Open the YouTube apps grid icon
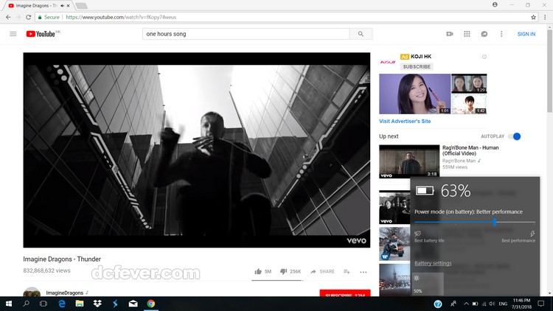The image size is (553, 311). click(x=467, y=34)
